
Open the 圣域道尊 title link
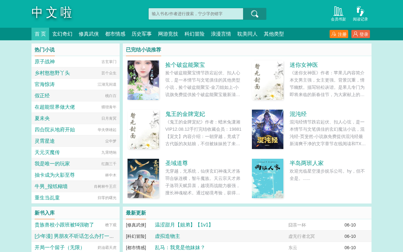pos(177,163)
